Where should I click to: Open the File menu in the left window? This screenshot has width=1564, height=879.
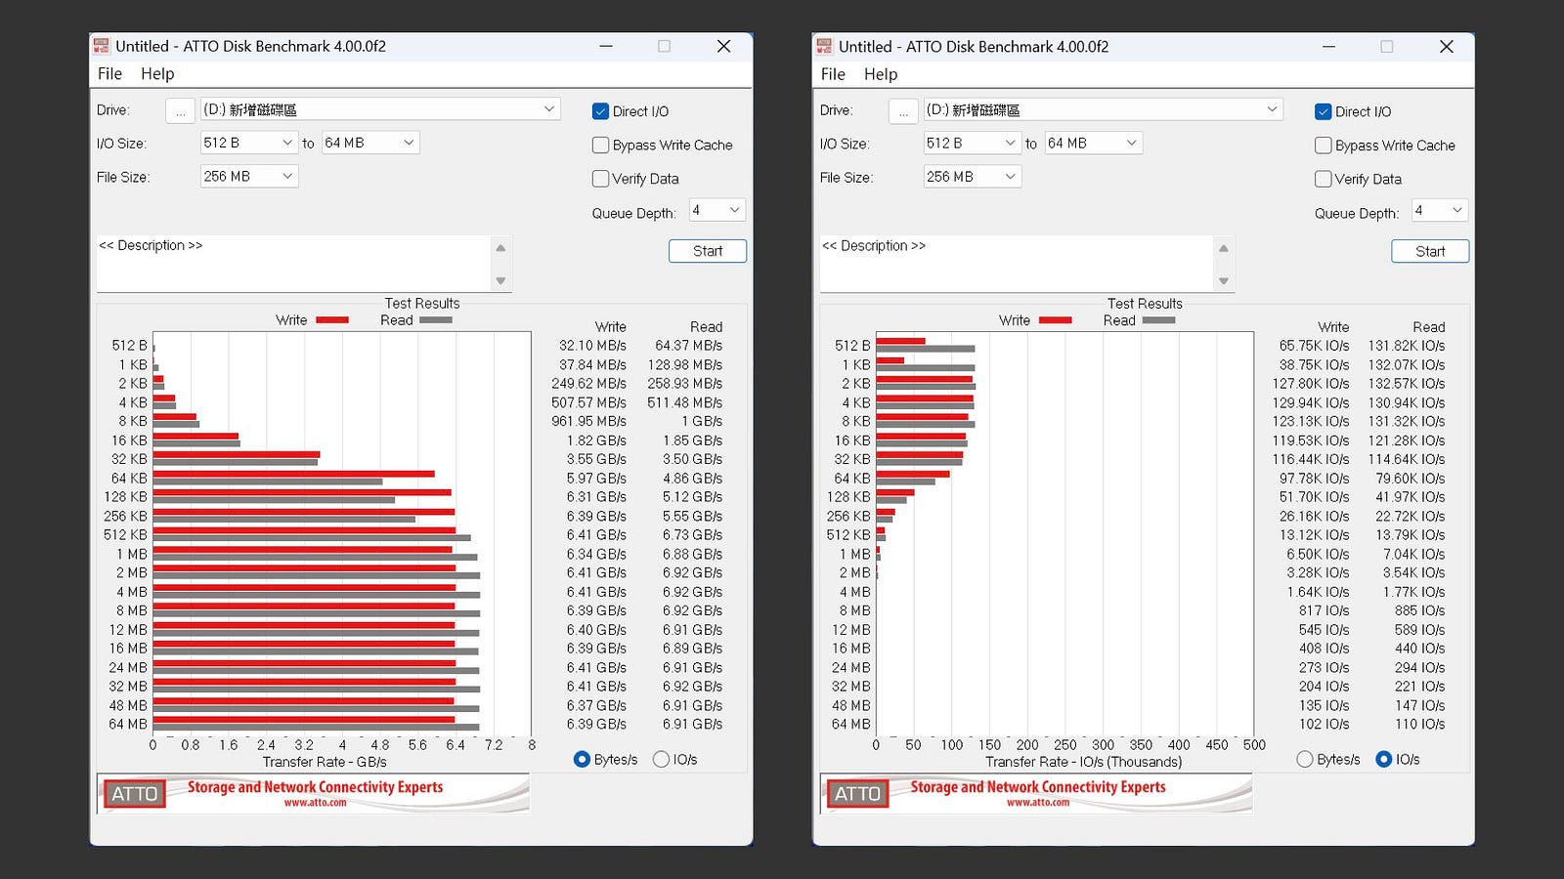tap(109, 74)
